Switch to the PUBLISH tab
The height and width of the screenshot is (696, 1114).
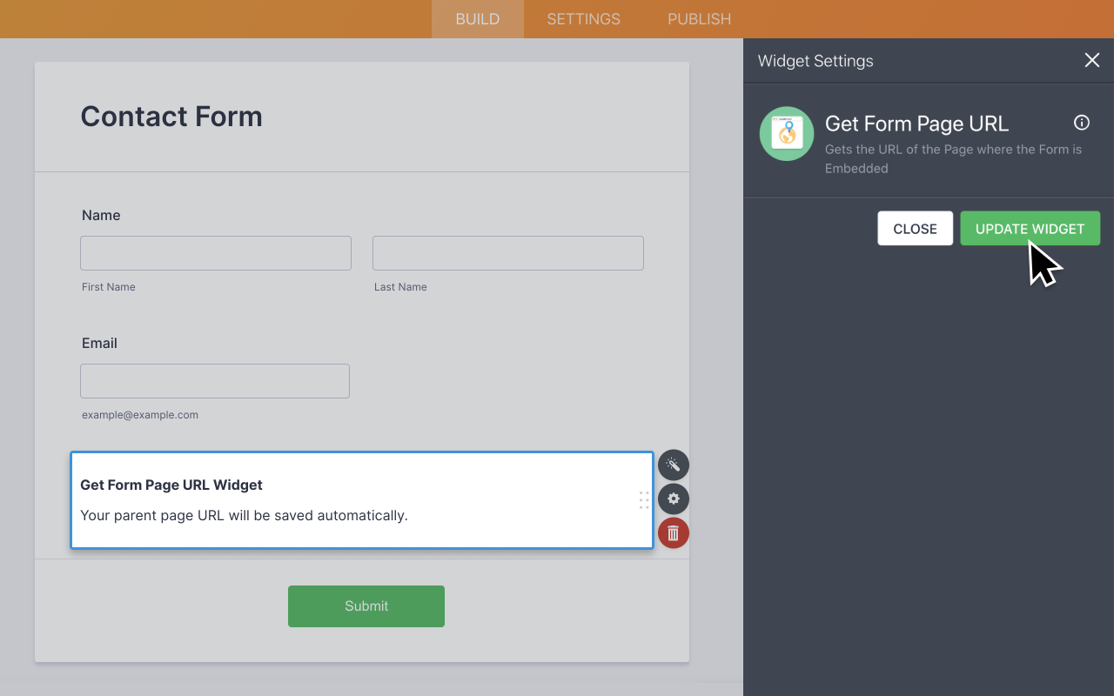coord(699,18)
